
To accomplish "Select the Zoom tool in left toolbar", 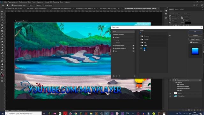I will click(2, 67).
